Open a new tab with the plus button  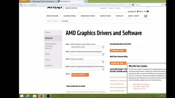(x=86, y=1)
